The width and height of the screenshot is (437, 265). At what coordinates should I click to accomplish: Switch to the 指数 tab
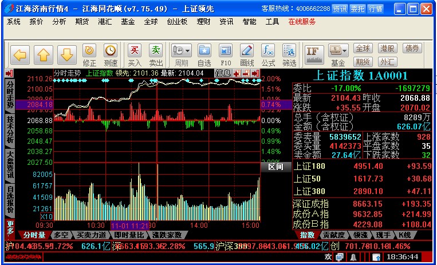coord(307,235)
